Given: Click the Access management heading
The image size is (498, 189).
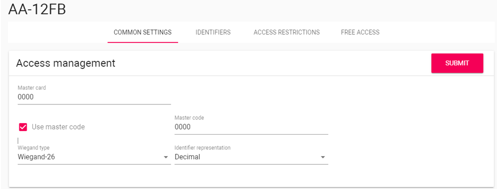Looking at the screenshot, I should (65, 63).
